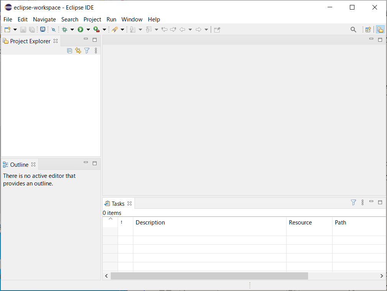Click the Open Perspective icon
Viewport: 387px width, 291px height.
click(368, 29)
